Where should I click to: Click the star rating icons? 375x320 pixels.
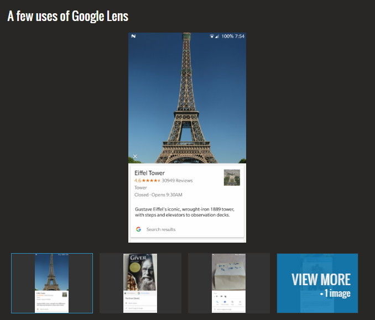tap(151, 180)
